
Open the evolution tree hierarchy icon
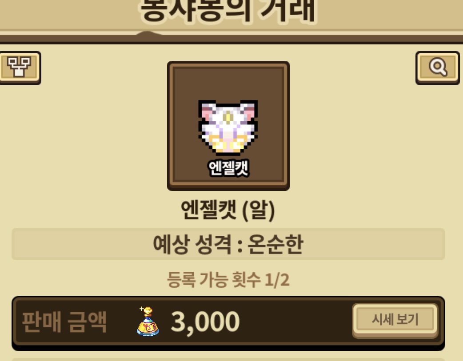pos(20,67)
